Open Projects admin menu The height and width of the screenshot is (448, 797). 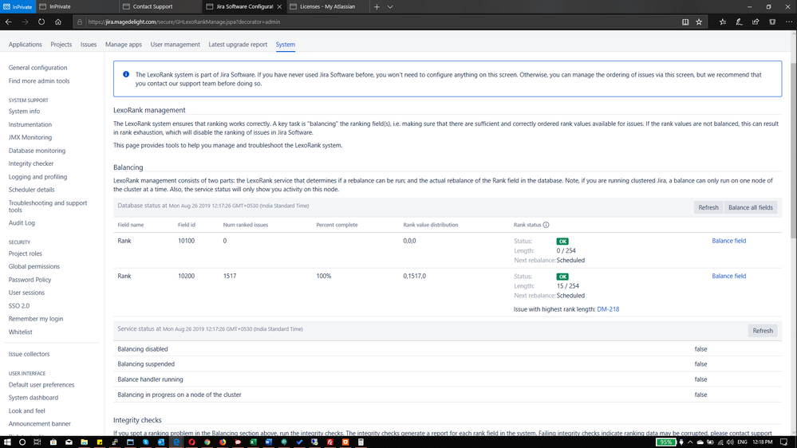[61, 44]
